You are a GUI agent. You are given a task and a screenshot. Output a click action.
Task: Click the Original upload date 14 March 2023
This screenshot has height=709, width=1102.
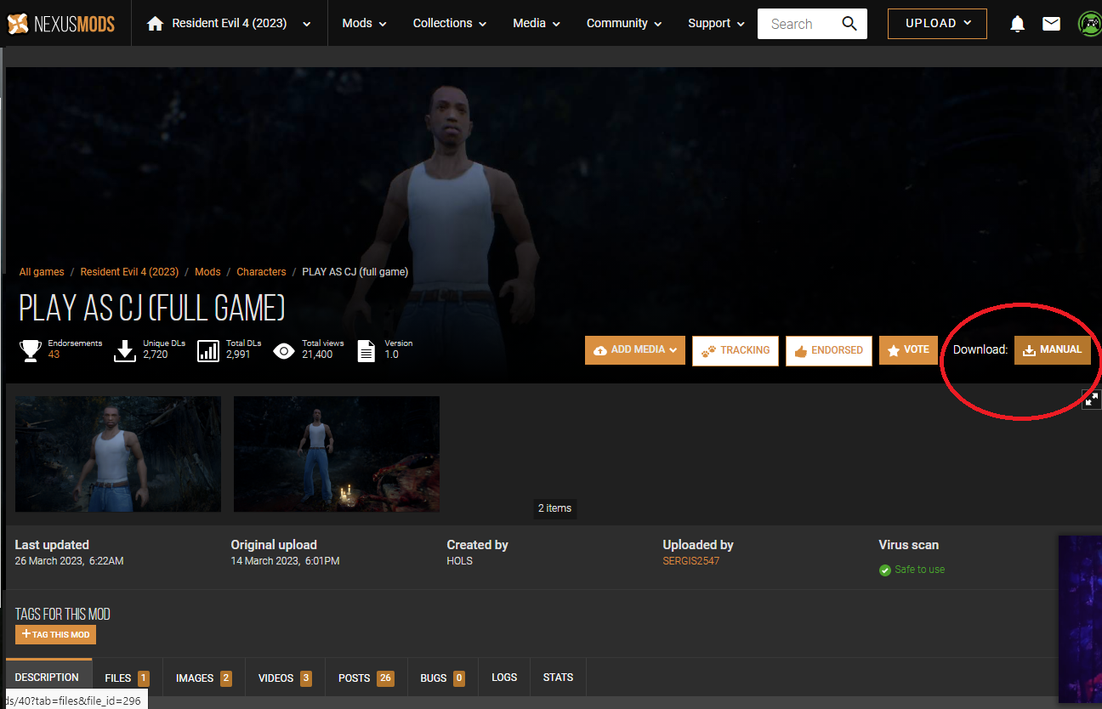pyautogui.click(x=285, y=561)
